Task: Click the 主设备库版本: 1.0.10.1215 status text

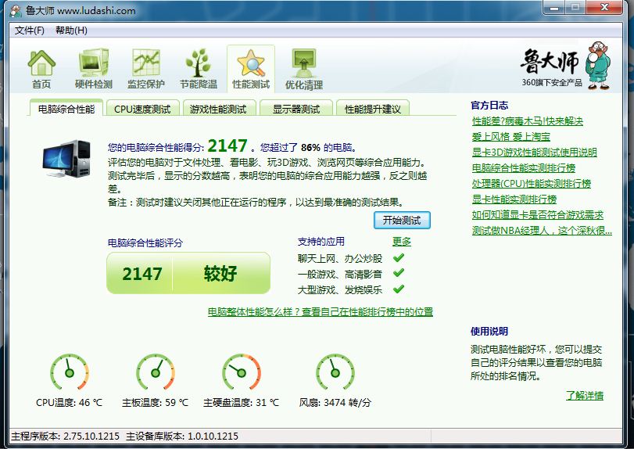Action: 182,436
